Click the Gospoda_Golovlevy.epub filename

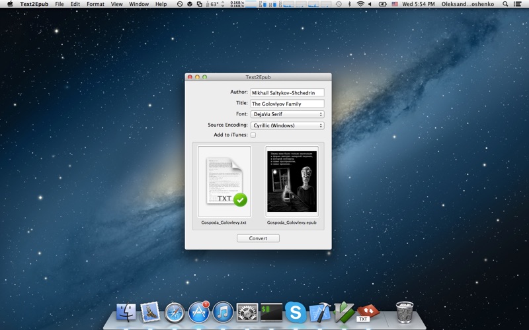(x=292, y=222)
